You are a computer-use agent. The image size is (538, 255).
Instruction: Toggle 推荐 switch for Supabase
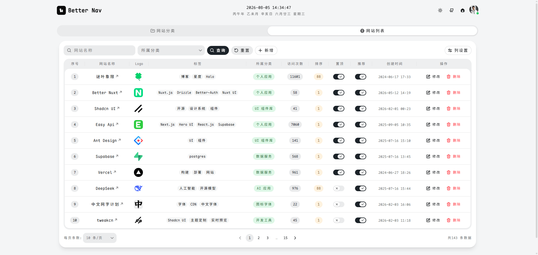click(361, 156)
